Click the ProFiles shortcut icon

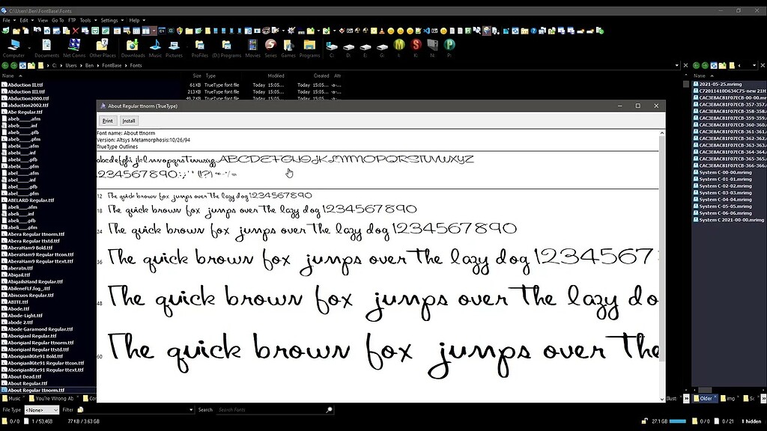tap(201, 45)
